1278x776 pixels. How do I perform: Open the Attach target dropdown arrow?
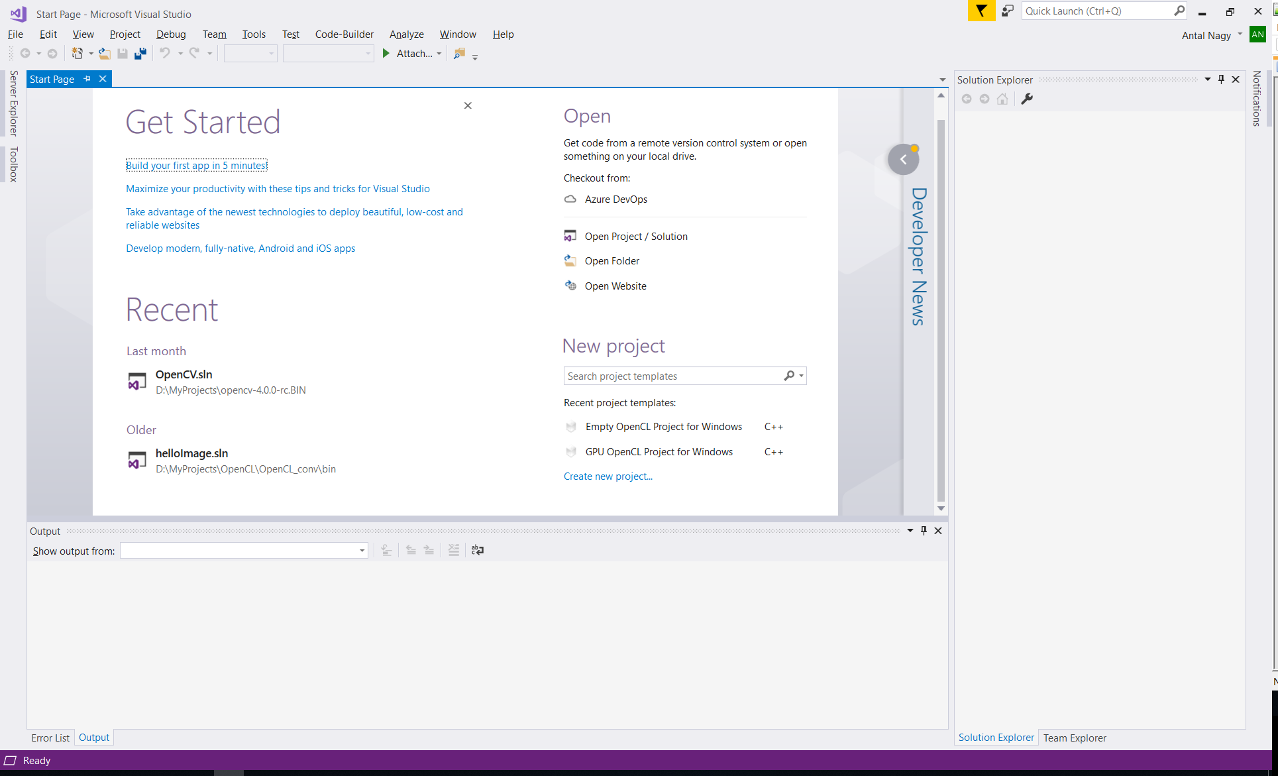click(439, 54)
